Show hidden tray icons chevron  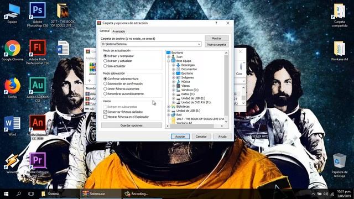click(313, 194)
